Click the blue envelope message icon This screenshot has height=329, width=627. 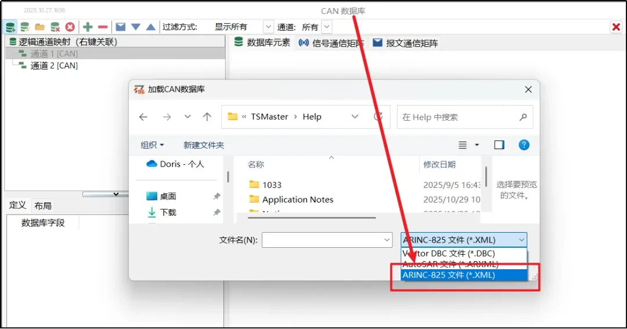click(x=121, y=27)
